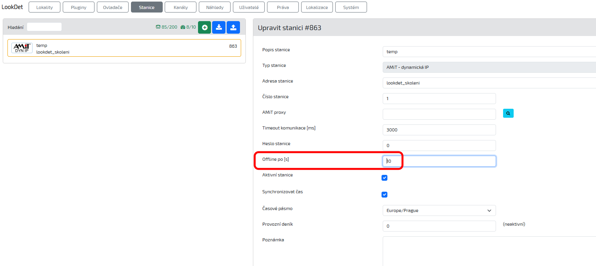
Task: Open the Lokality tab
Action: click(44, 7)
